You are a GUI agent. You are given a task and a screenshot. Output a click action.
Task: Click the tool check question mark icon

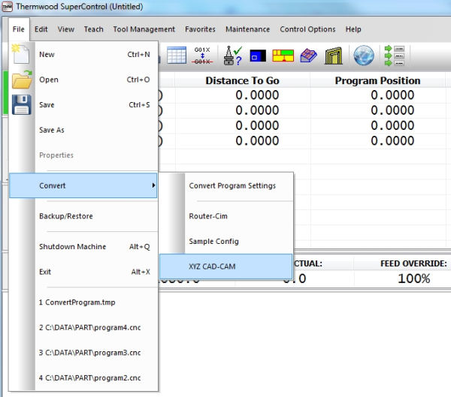pos(232,56)
